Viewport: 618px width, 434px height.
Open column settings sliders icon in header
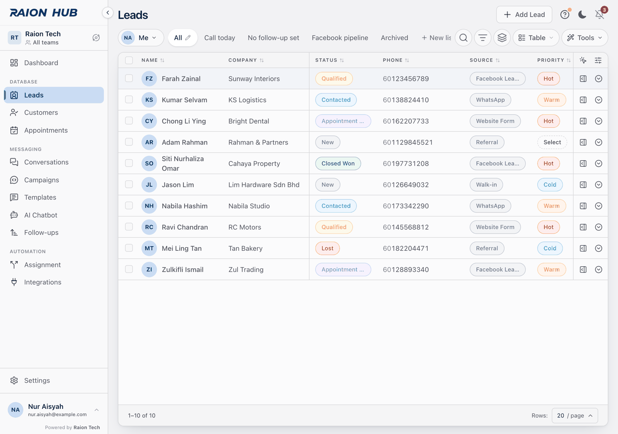tap(598, 60)
